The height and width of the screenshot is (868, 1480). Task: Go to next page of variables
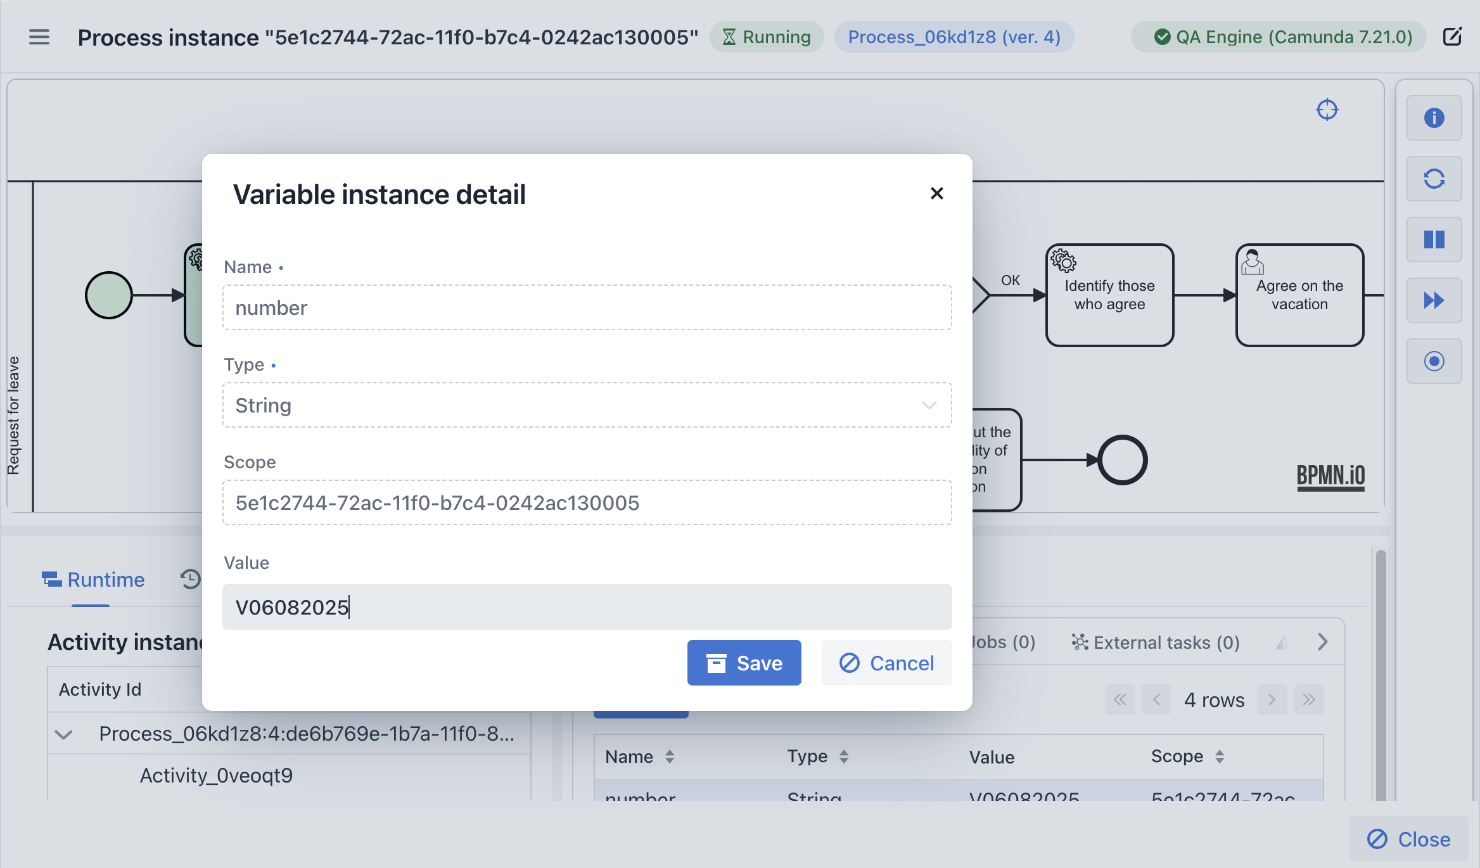point(1272,699)
